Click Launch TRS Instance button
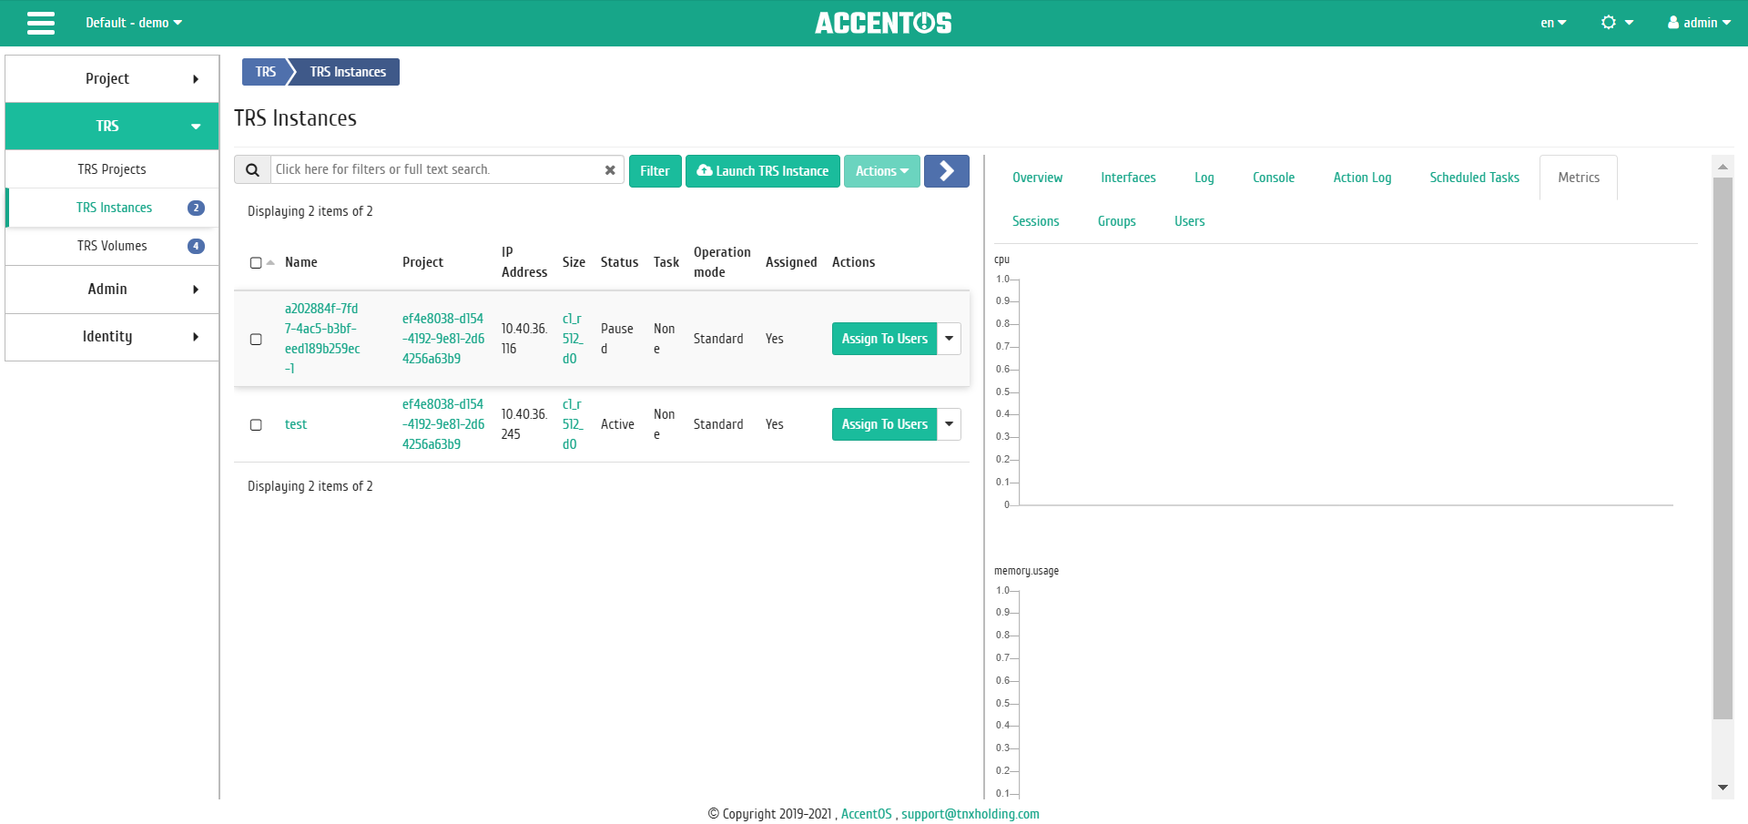Viewport: 1748px width, 824px height. pos(762,171)
